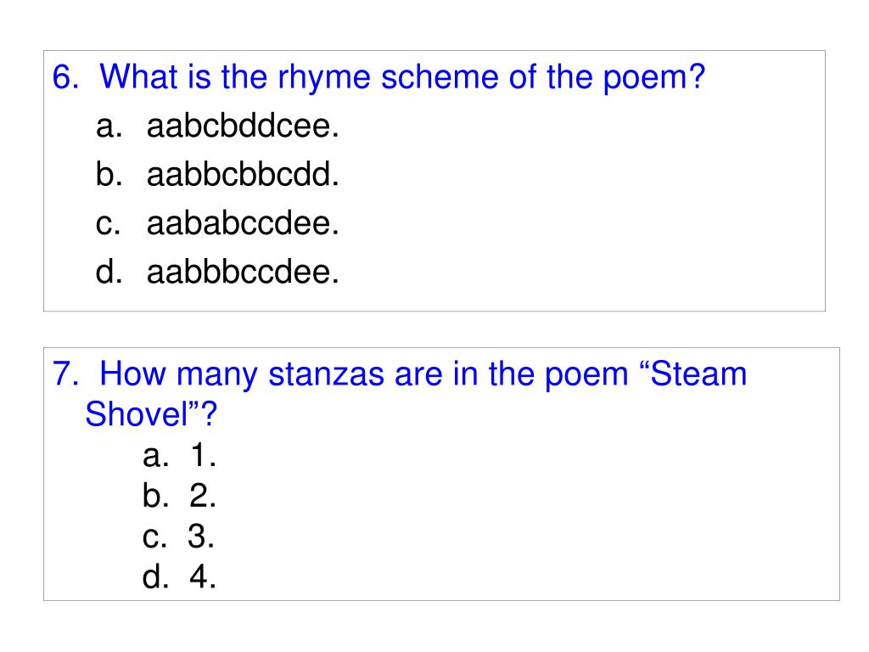
Task: Click the letter "a." marker in question 7
Action: point(155,457)
